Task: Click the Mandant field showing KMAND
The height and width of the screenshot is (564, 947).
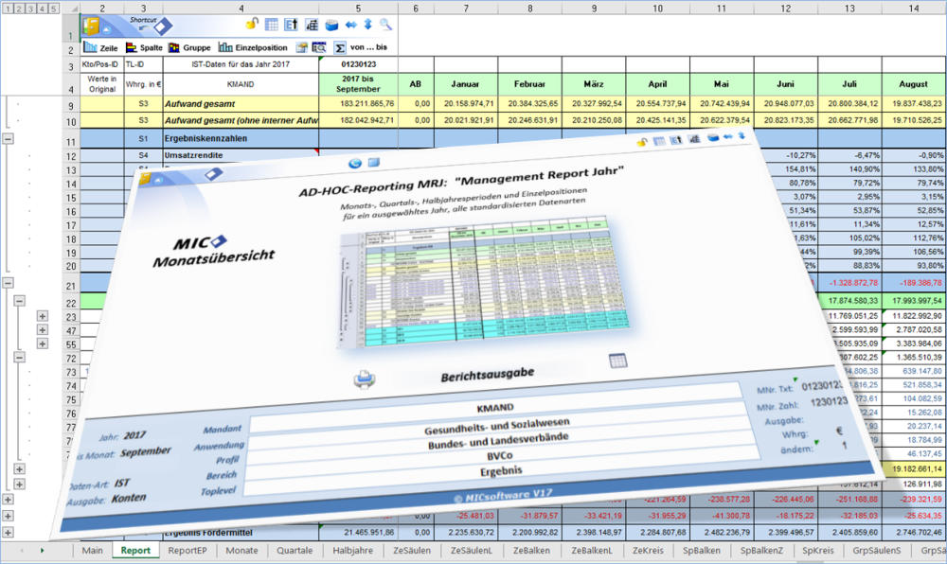Action: click(x=495, y=407)
